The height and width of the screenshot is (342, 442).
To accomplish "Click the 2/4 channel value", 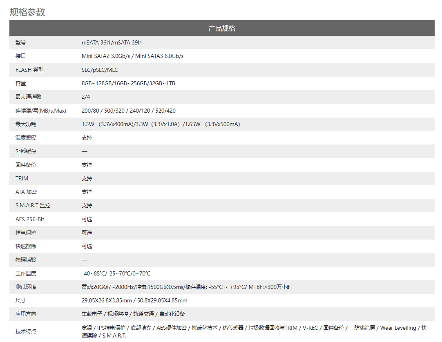I will point(86,97).
